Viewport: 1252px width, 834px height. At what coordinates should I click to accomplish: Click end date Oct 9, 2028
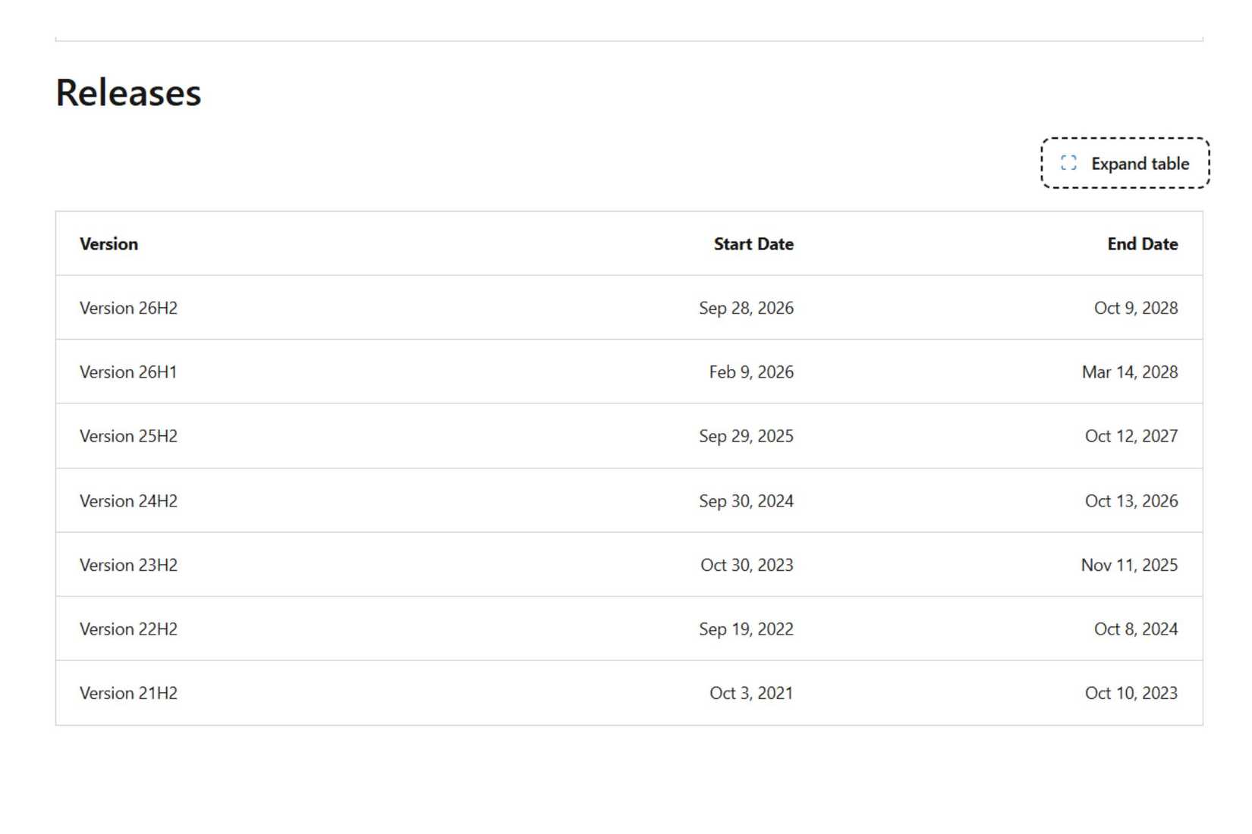(x=1136, y=308)
